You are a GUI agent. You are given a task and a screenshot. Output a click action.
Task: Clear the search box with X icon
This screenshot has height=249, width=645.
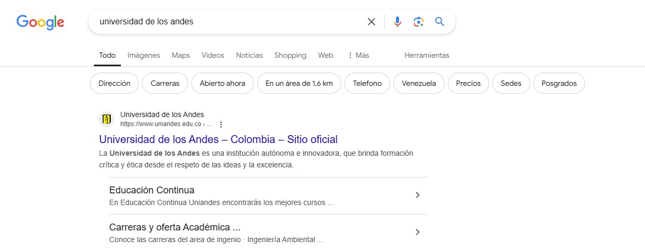[372, 22]
